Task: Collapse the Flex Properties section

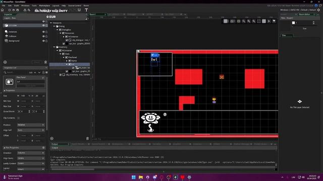Action: [5, 147]
